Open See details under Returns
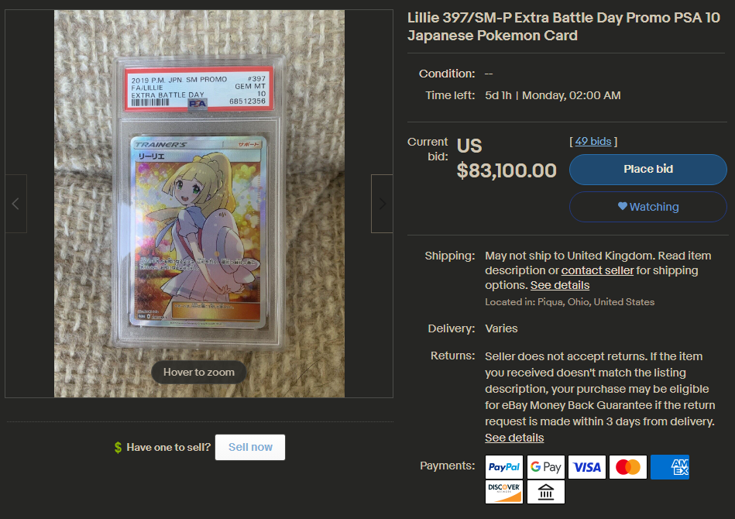 (514, 438)
